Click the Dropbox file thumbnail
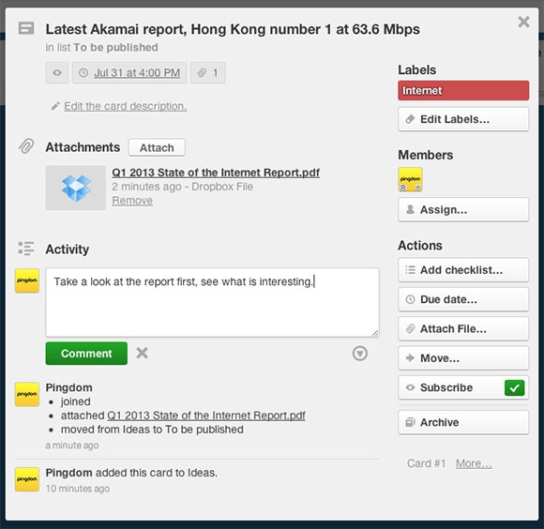Screen dimensions: 544x529 (x=76, y=188)
